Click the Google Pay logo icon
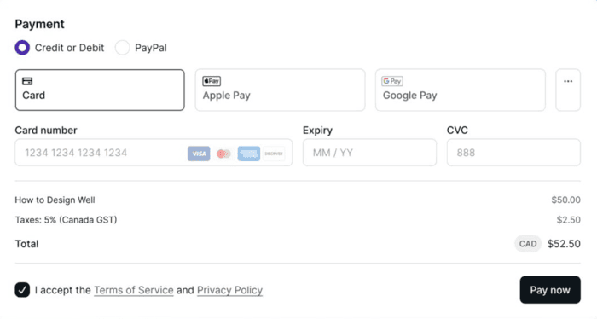The height and width of the screenshot is (319, 597). pyautogui.click(x=392, y=81)
